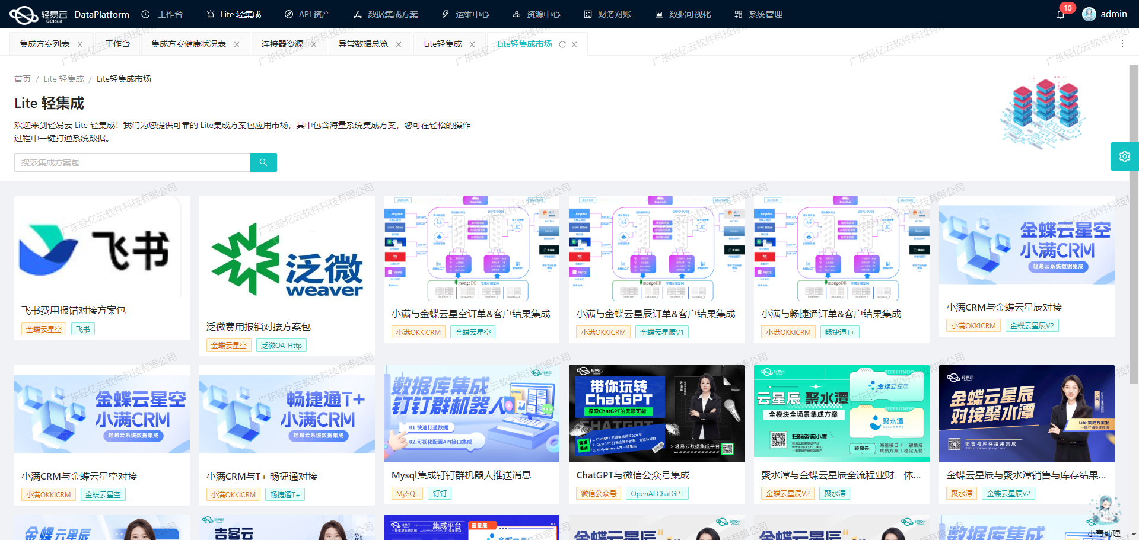Click the 搜索集成方案包 search input field

[x=132, y=162]
